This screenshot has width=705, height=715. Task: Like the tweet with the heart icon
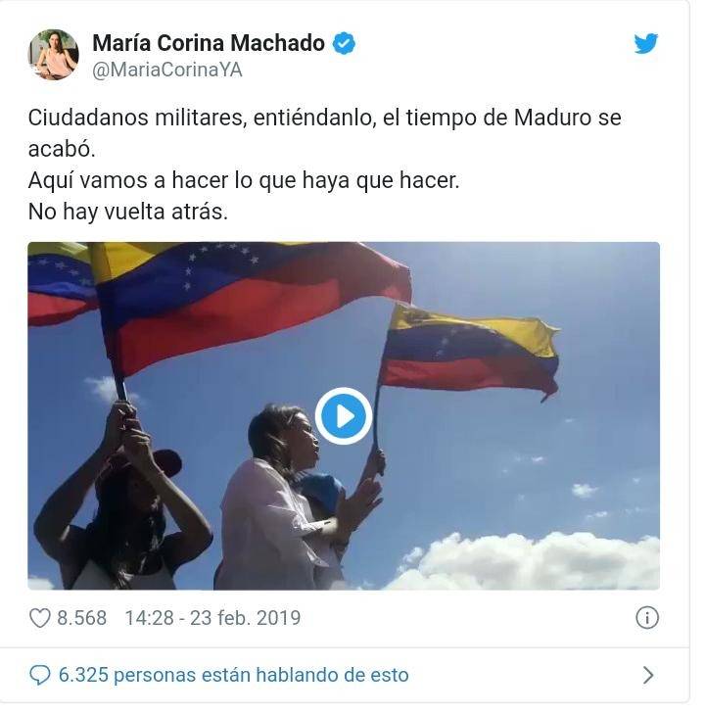[39, 618]
